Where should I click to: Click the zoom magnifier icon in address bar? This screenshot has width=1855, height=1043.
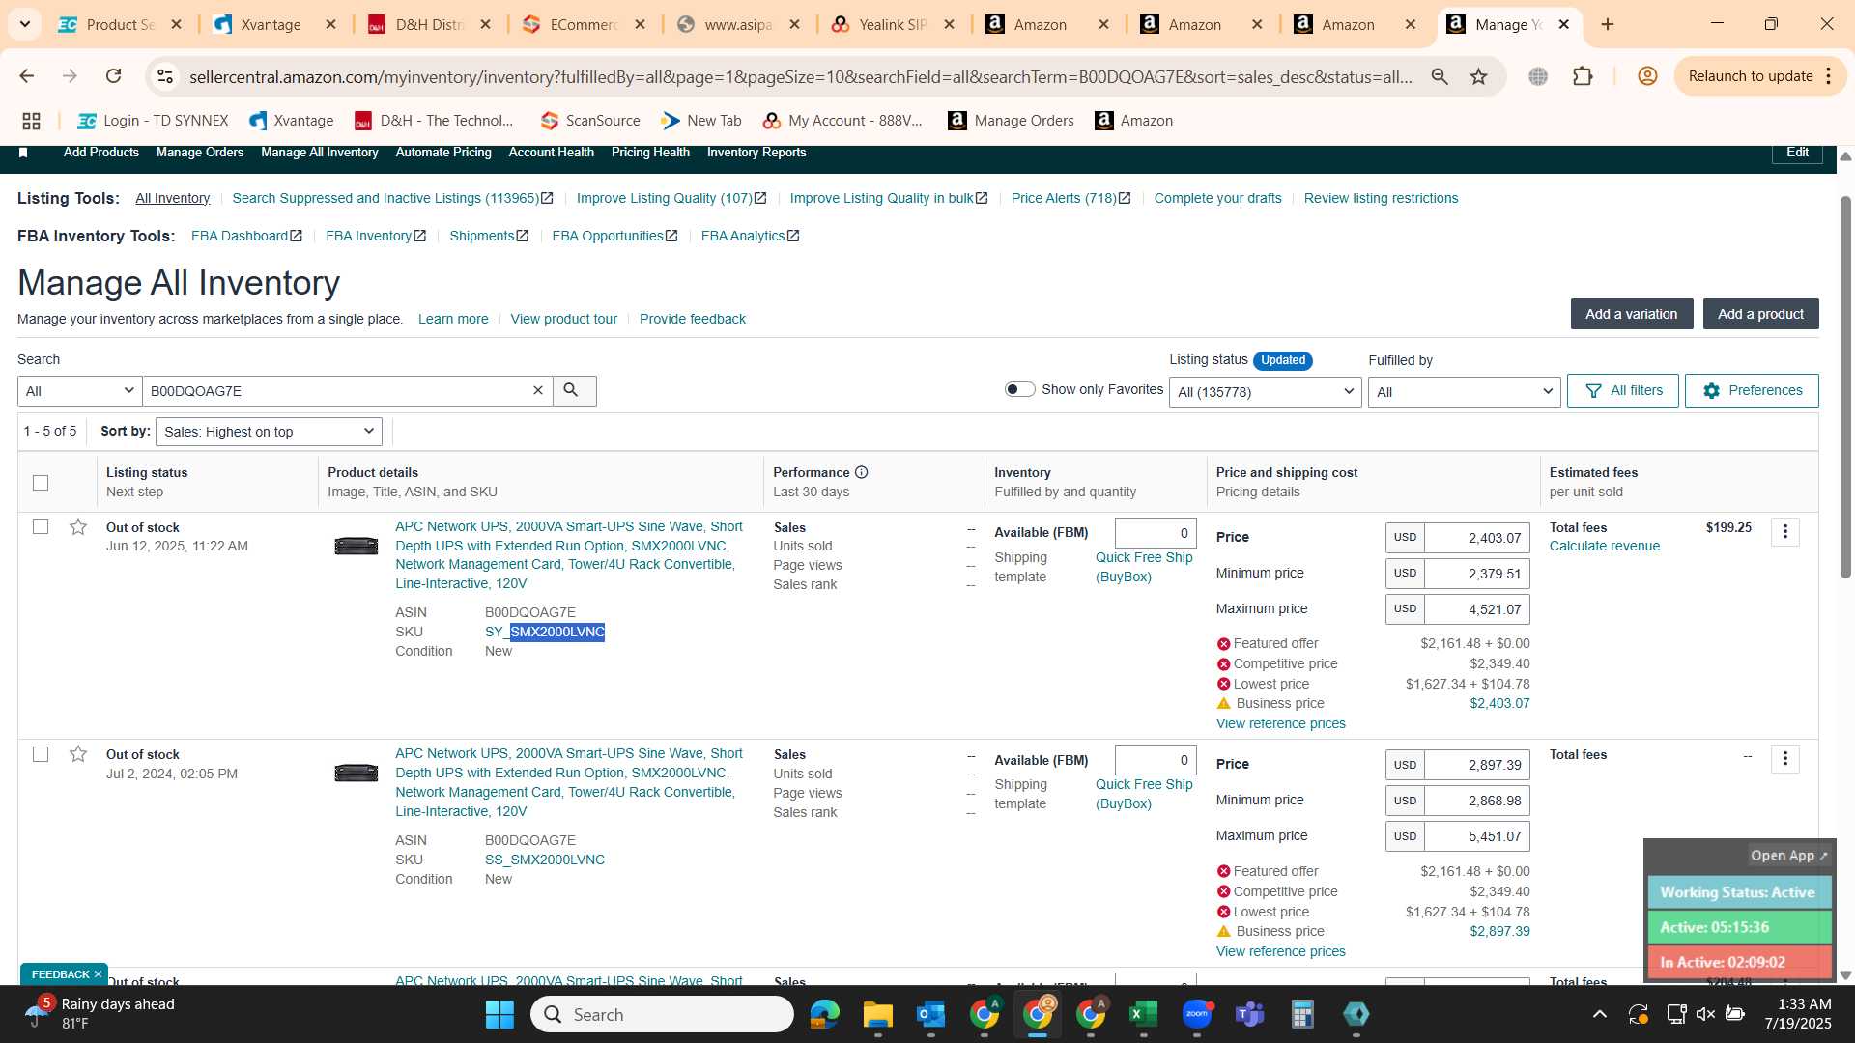coord(1440,76)
